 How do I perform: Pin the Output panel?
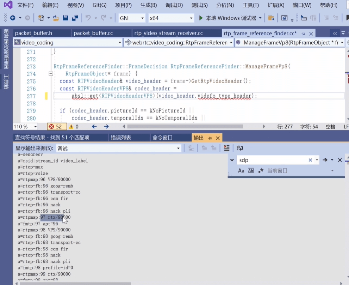coord(210,138)
